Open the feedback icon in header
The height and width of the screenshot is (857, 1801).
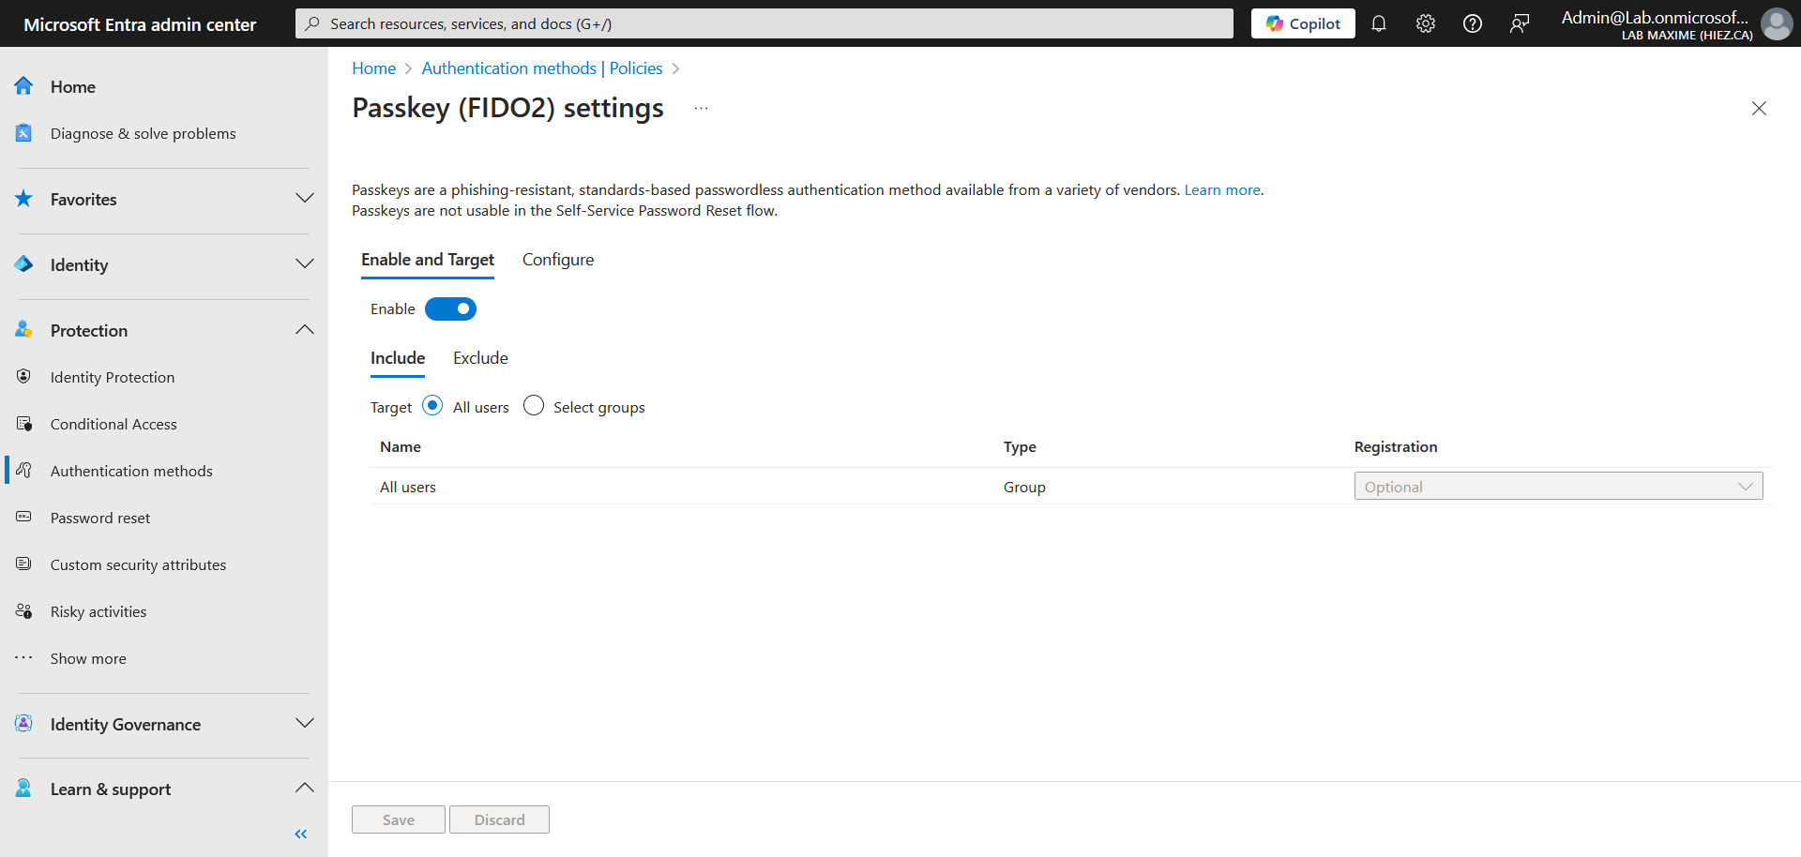click(x=1520, y=23)
